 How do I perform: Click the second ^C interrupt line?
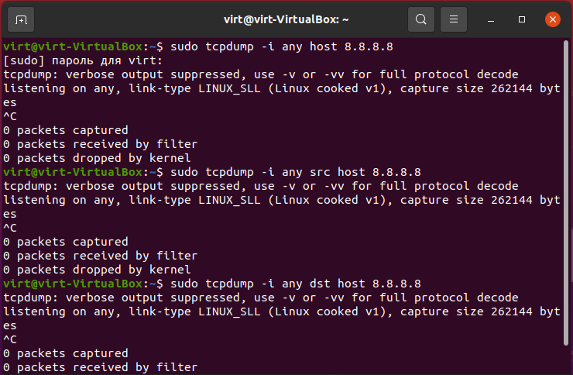[10, 228]
